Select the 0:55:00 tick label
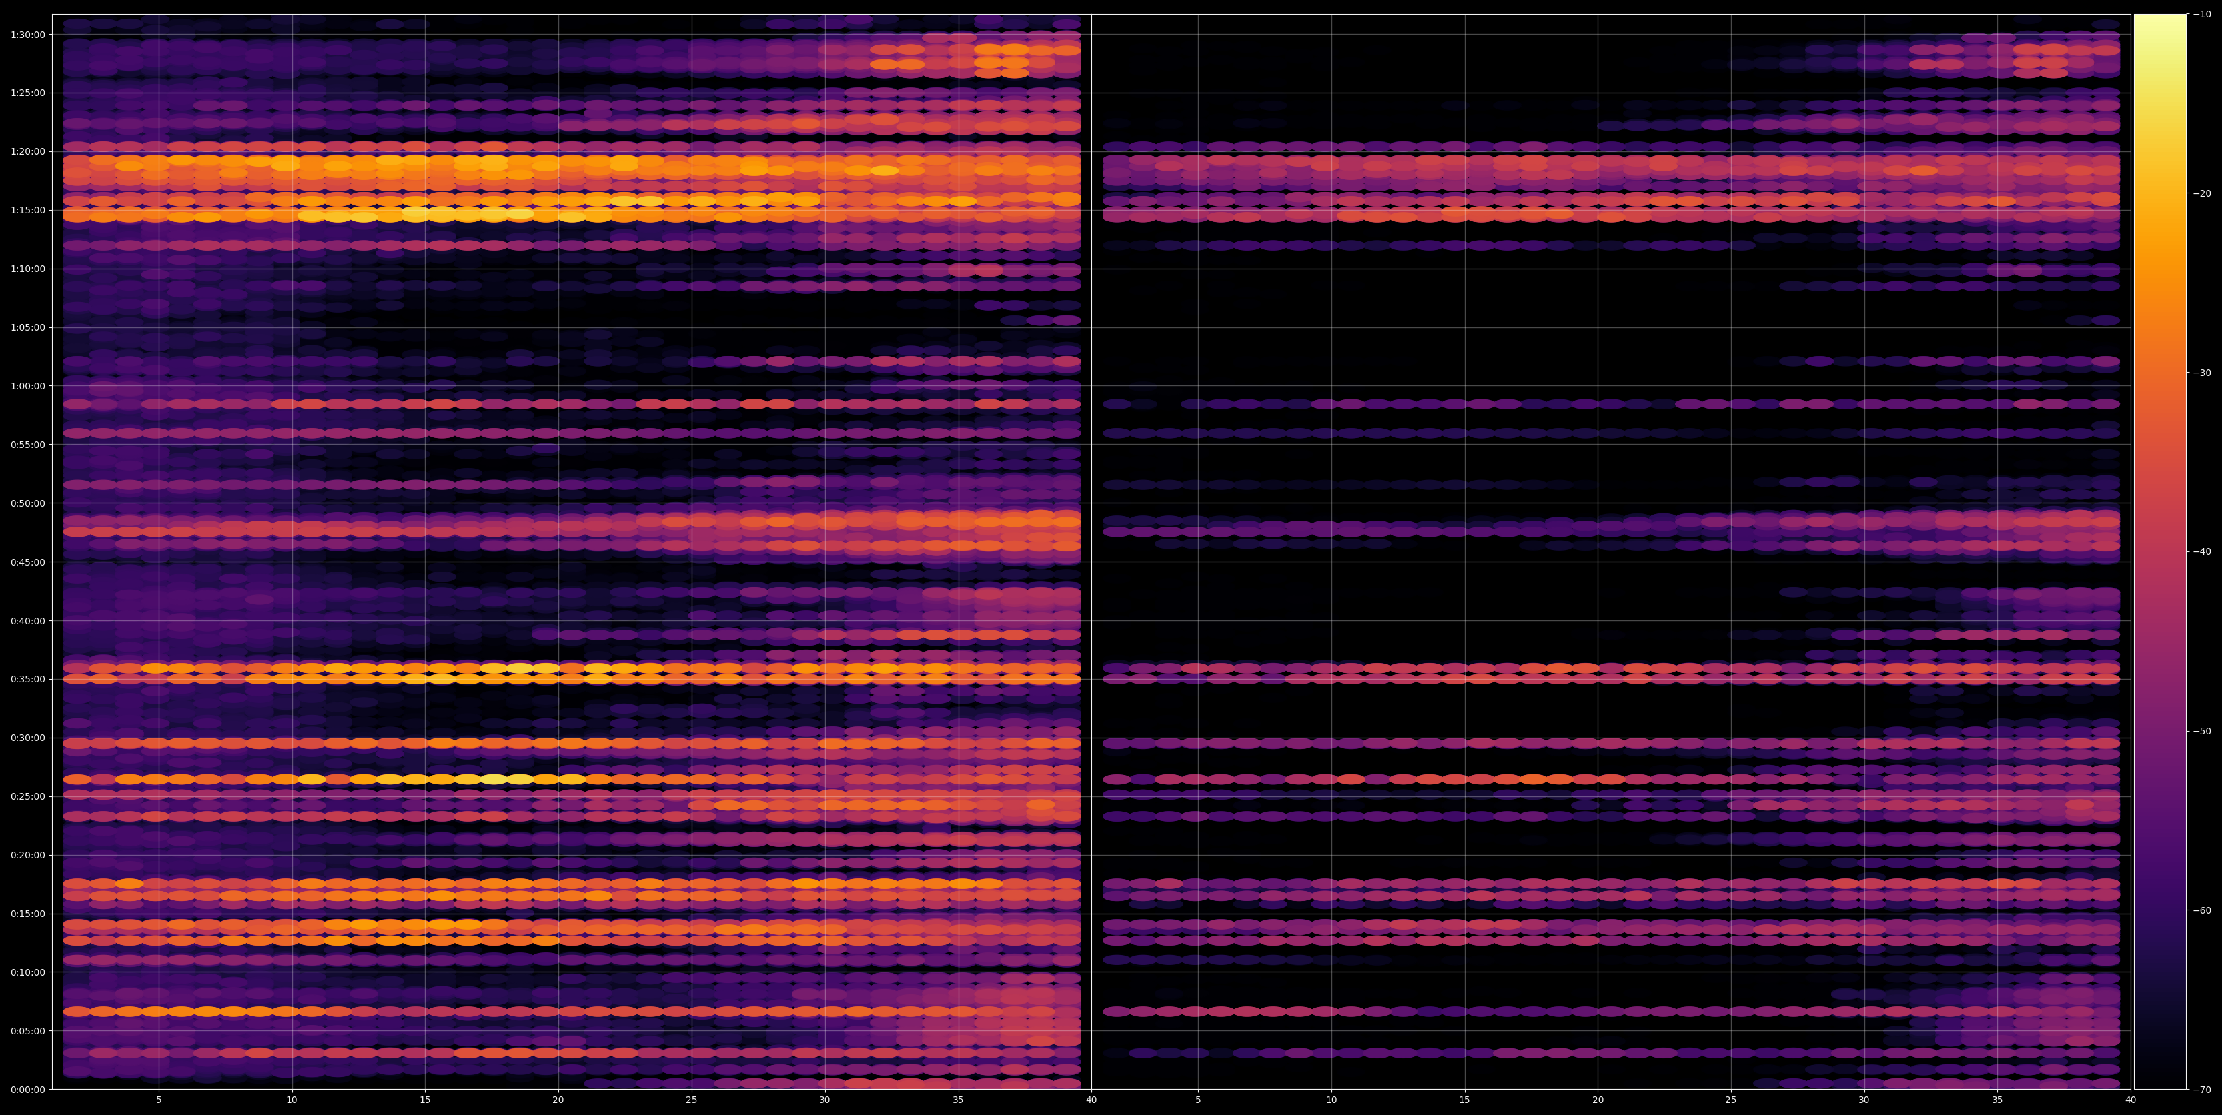 (x=27, y=445)
